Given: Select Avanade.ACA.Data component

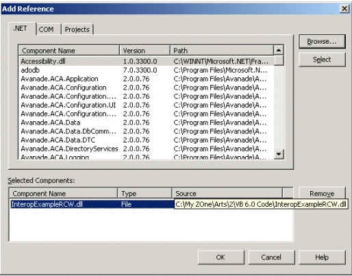Looking at the screenshot, I should pyautogui.click(x=146, y=123).
